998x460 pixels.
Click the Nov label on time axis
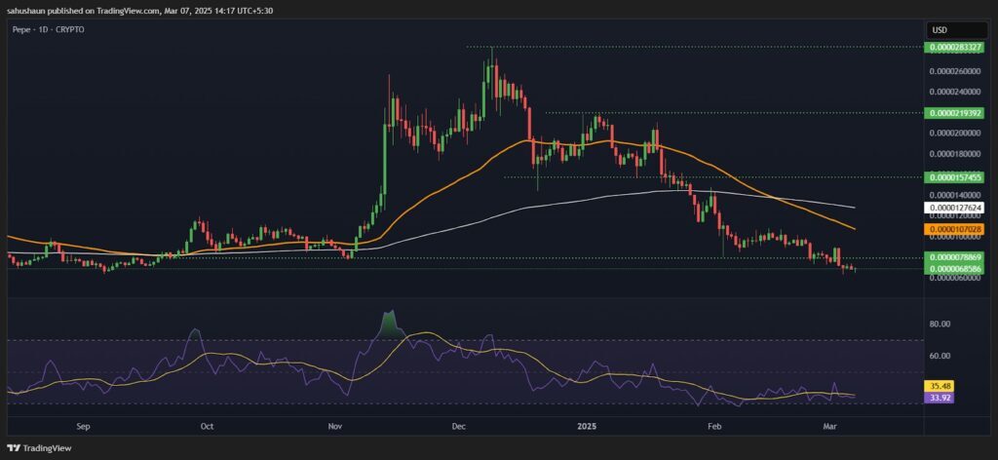click(x=335, y=427)
